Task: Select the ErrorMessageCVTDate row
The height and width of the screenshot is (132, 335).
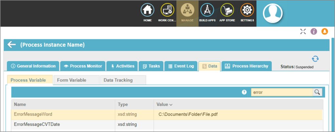Action: pos(37,124)
